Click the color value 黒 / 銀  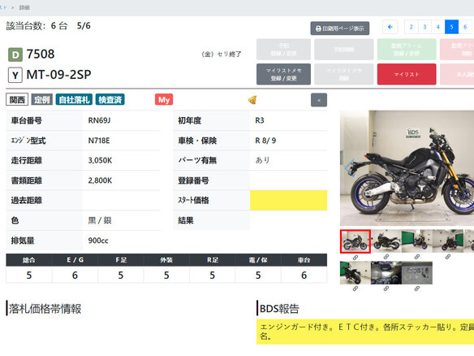(100, 220)
